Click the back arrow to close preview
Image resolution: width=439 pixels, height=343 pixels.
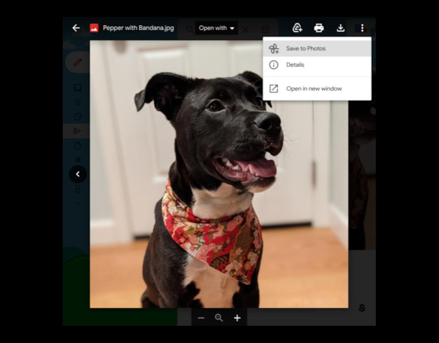pos(76,28)
